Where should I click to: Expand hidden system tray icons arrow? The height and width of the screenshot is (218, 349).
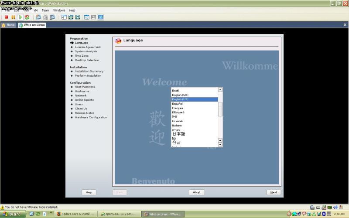[289, 214]
